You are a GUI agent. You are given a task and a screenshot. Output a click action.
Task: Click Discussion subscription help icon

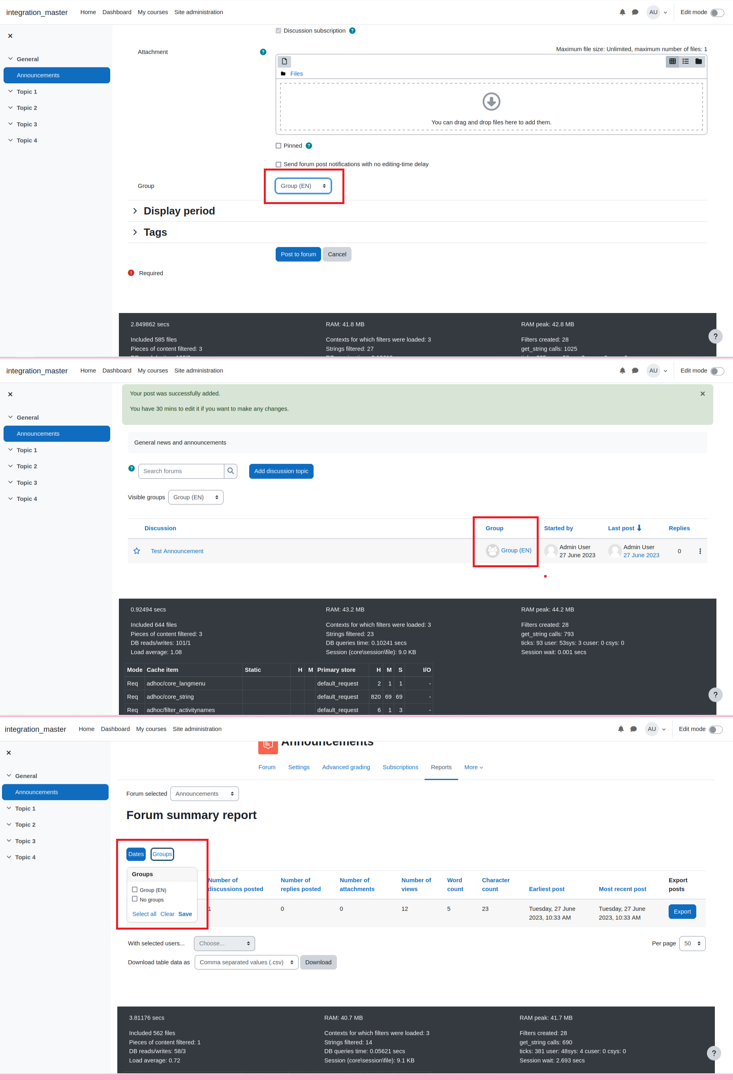point(352,31)
